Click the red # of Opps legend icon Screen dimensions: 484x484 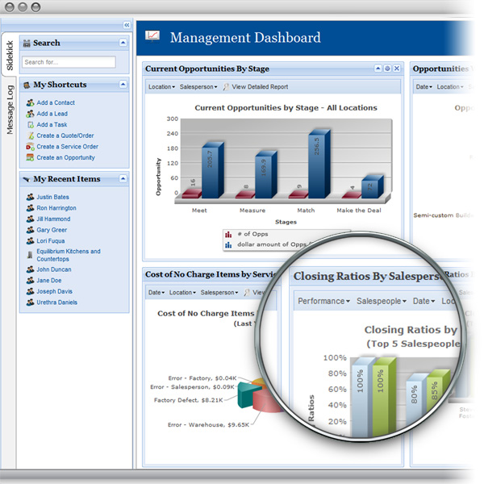pyautogui.click(x=228, y=235)
